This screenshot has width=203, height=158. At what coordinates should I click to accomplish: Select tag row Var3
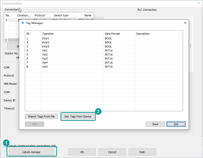pos(104,58)
